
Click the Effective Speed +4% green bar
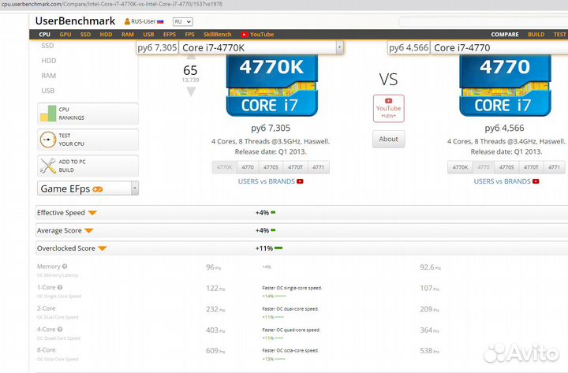coord(273,213)
